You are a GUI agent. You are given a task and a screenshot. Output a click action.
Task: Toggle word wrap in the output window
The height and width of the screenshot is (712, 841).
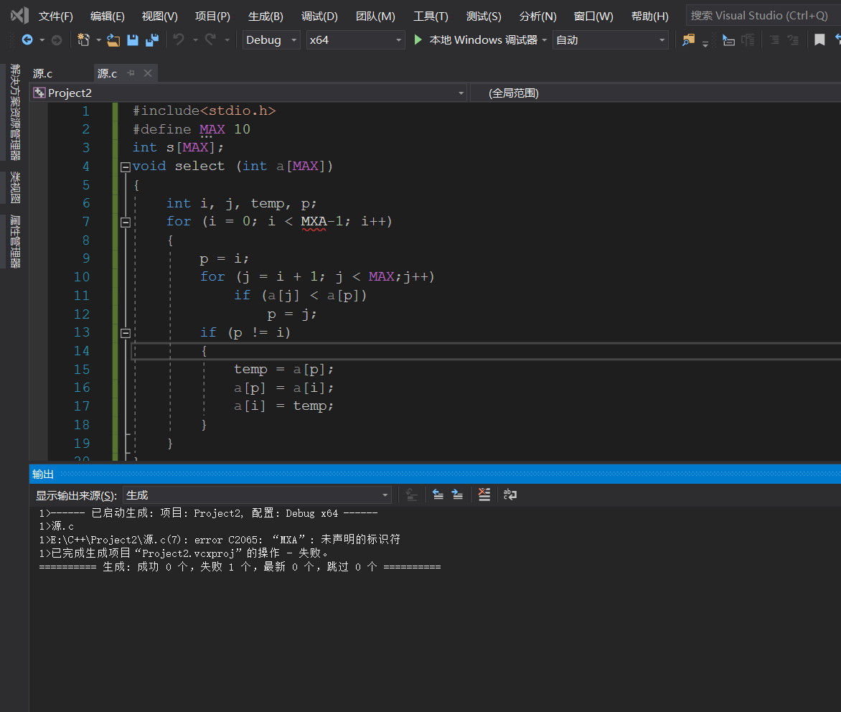(510, 494)
